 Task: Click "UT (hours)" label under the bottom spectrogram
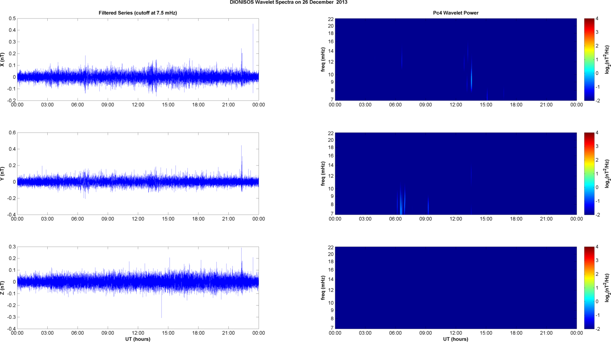point(456,339)
